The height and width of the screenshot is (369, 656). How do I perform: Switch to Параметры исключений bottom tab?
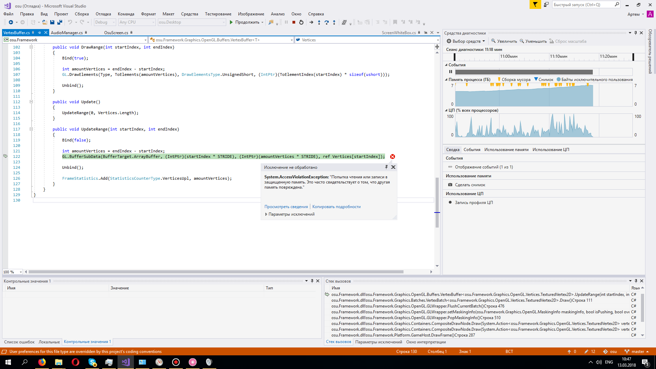(379, 342)
